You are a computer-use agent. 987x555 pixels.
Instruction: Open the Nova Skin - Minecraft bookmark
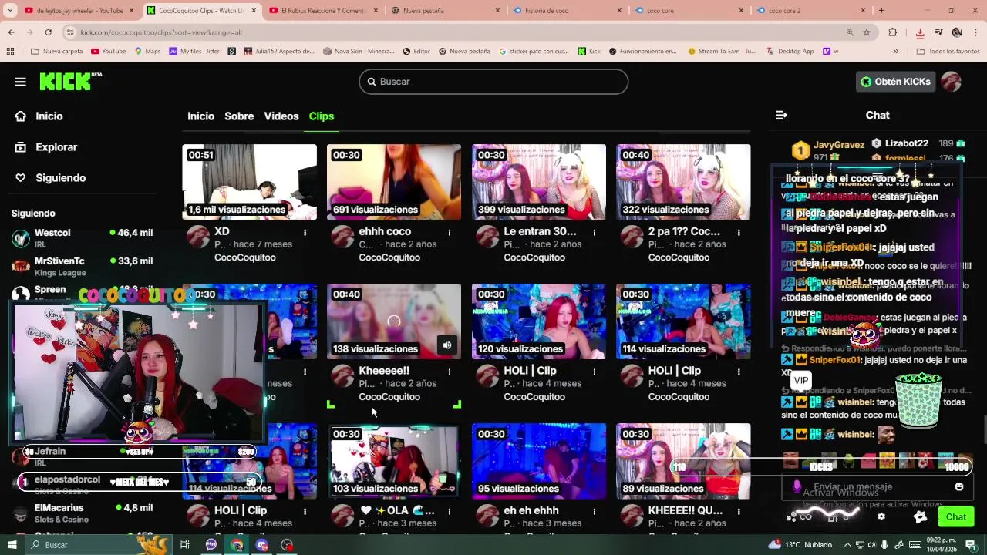(359, 52)
